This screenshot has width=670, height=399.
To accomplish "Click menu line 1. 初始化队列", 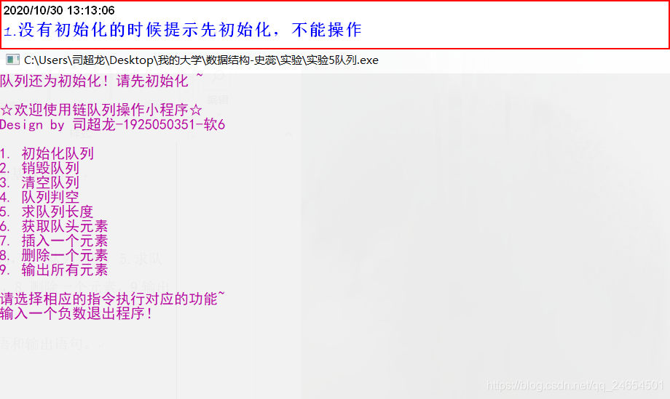I will pos(47,153).
